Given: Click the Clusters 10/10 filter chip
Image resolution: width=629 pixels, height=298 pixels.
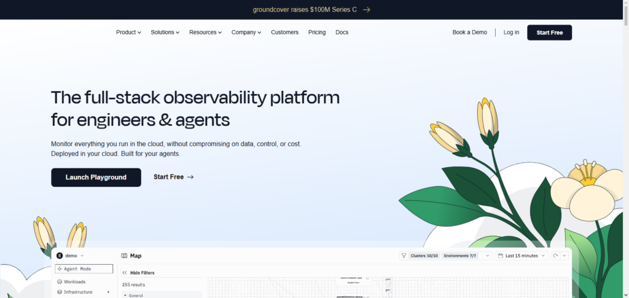Looking at the screenshot, I should [424, 256].
